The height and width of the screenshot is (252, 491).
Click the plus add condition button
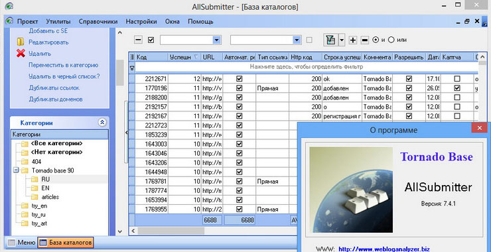[x=353, y=40]
